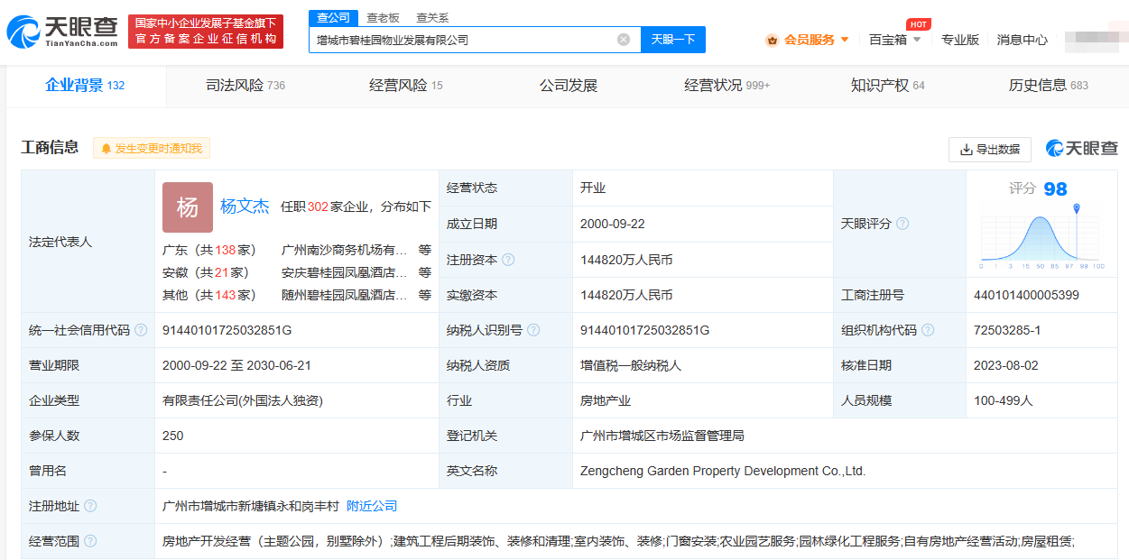
Task: Click the bell icon for change notifications
Action: pyautogui.click(x=106, y=149)
